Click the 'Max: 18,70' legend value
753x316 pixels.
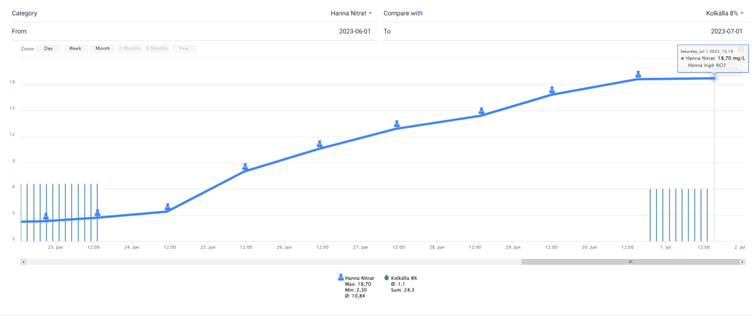tap(358, 284)
